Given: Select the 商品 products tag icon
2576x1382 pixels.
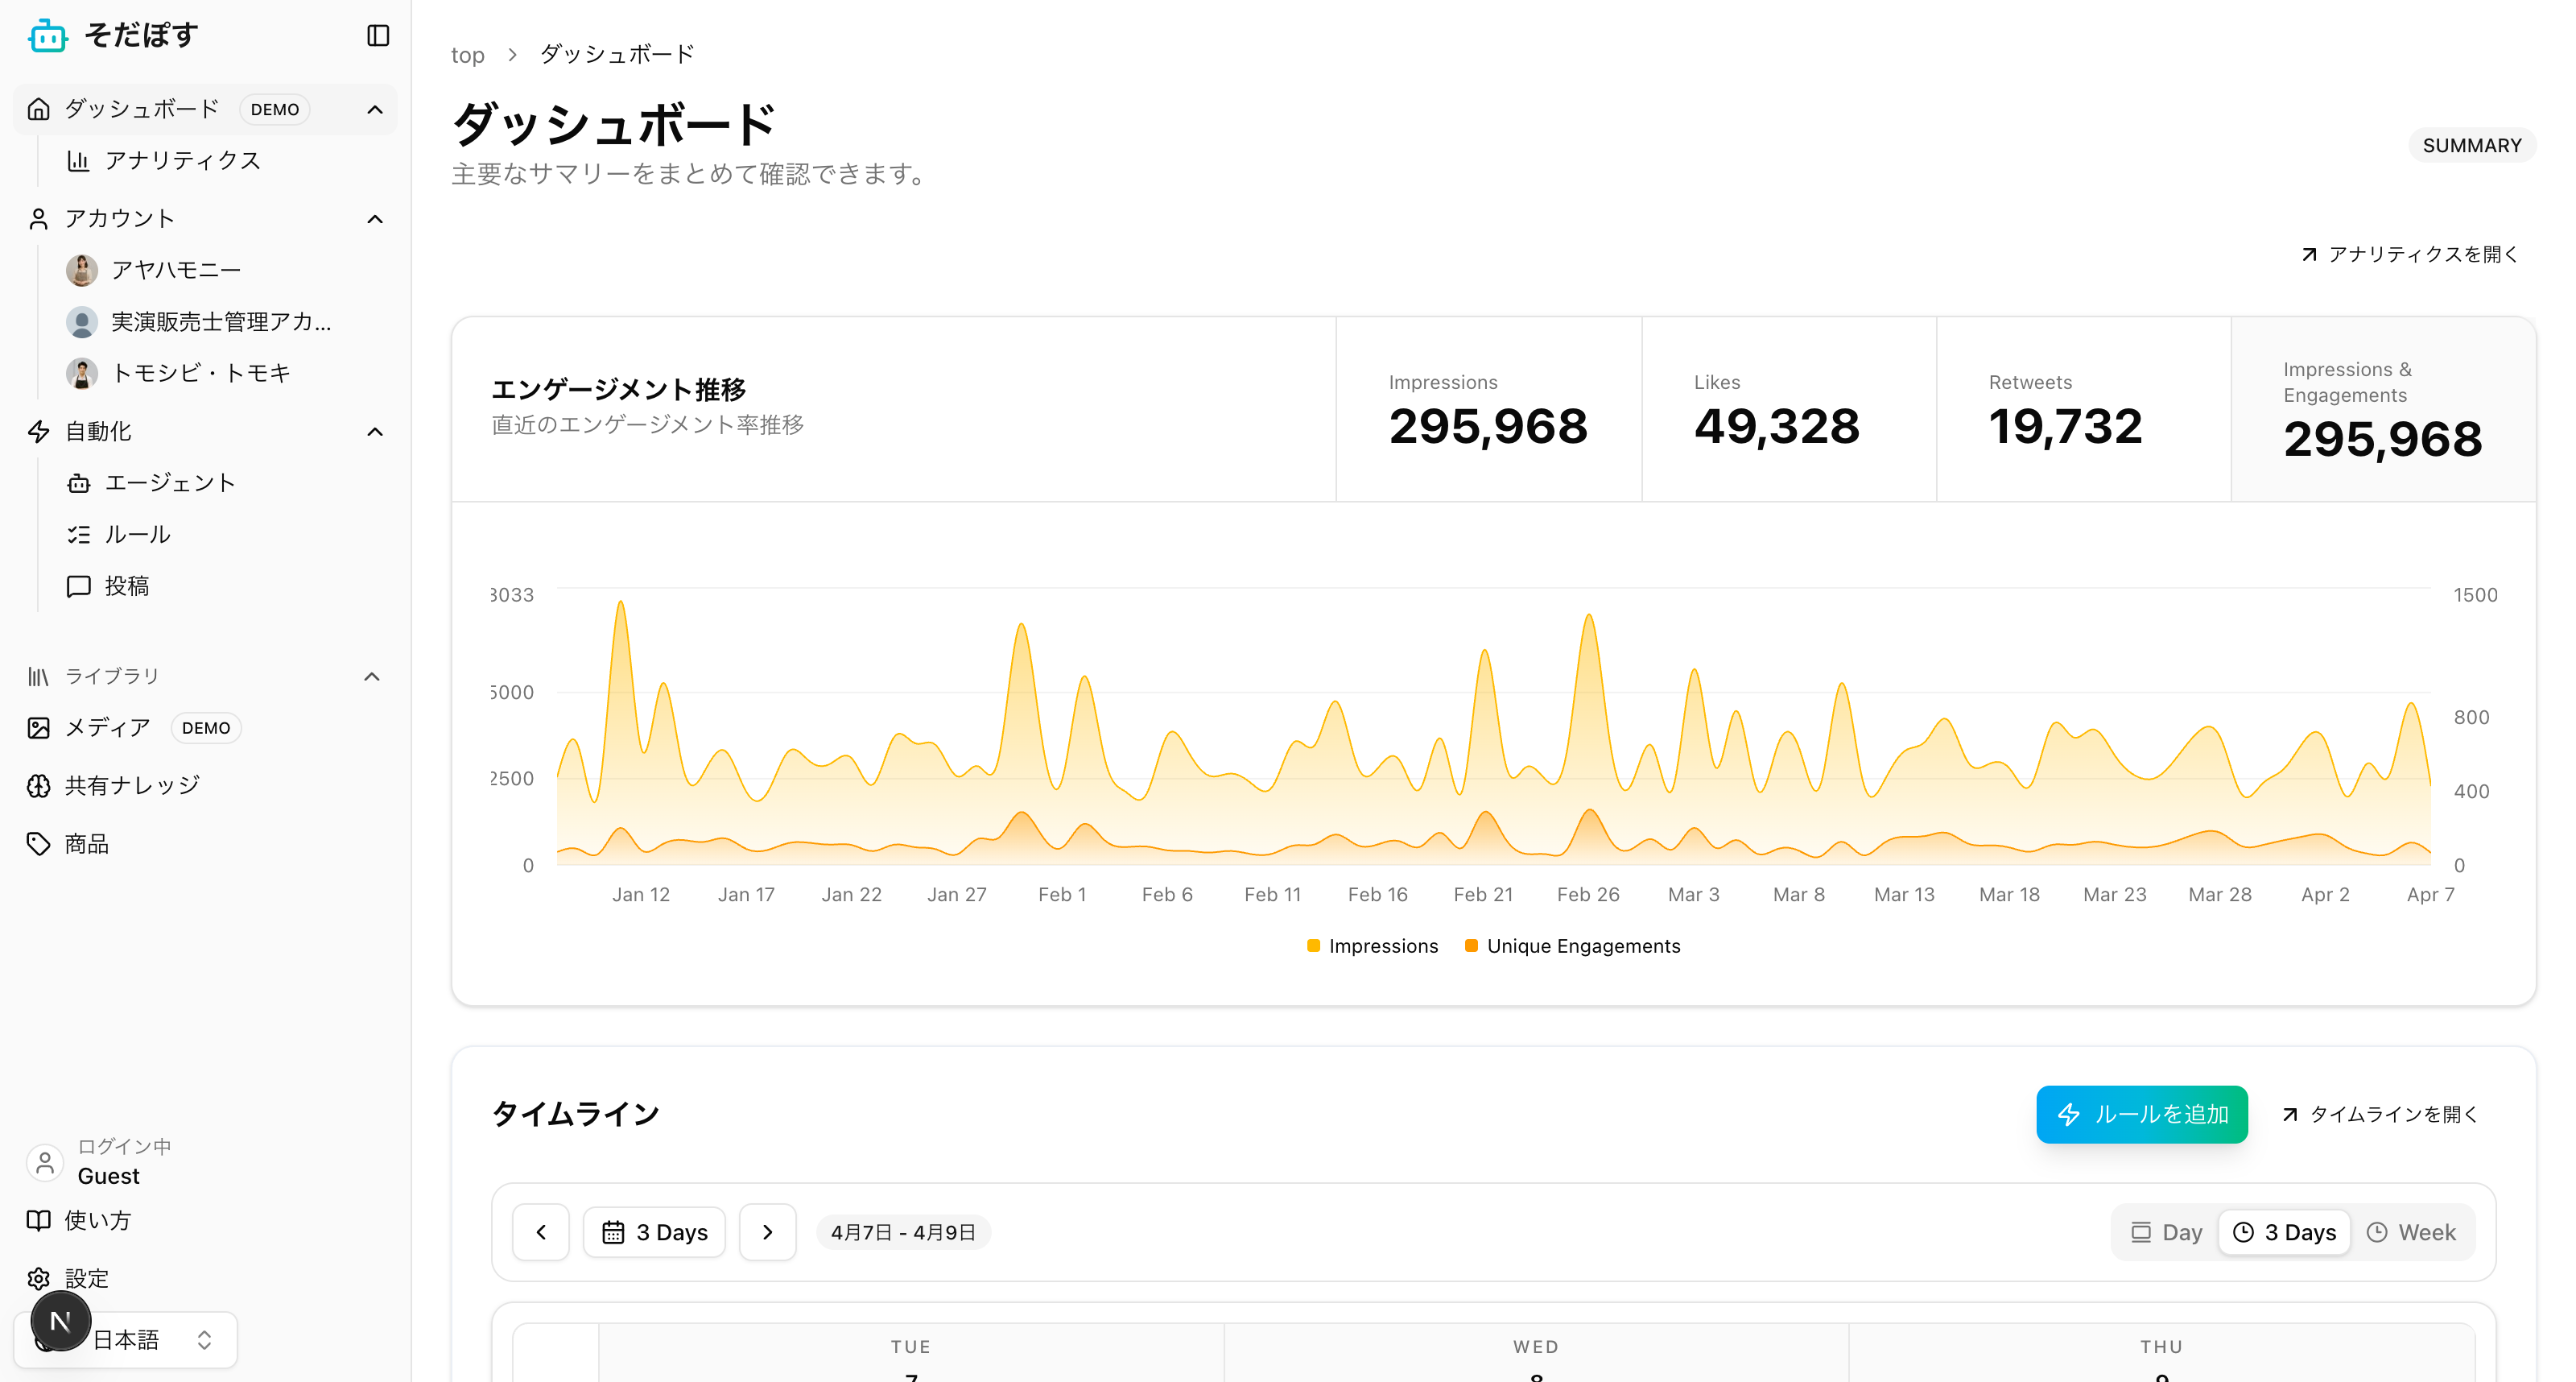Looking at the screenshot, I should click(39, 843).
